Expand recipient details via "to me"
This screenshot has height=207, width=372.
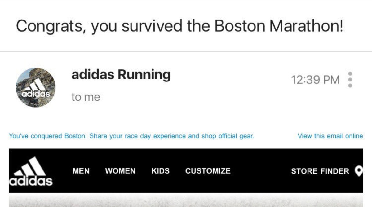[x=86, y=97]
